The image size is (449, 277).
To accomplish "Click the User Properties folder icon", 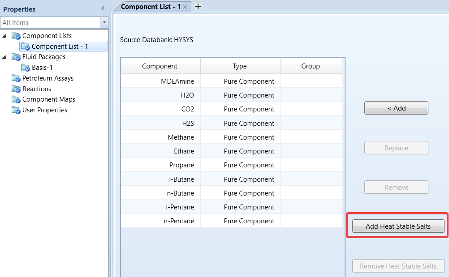I will point(16,110).
